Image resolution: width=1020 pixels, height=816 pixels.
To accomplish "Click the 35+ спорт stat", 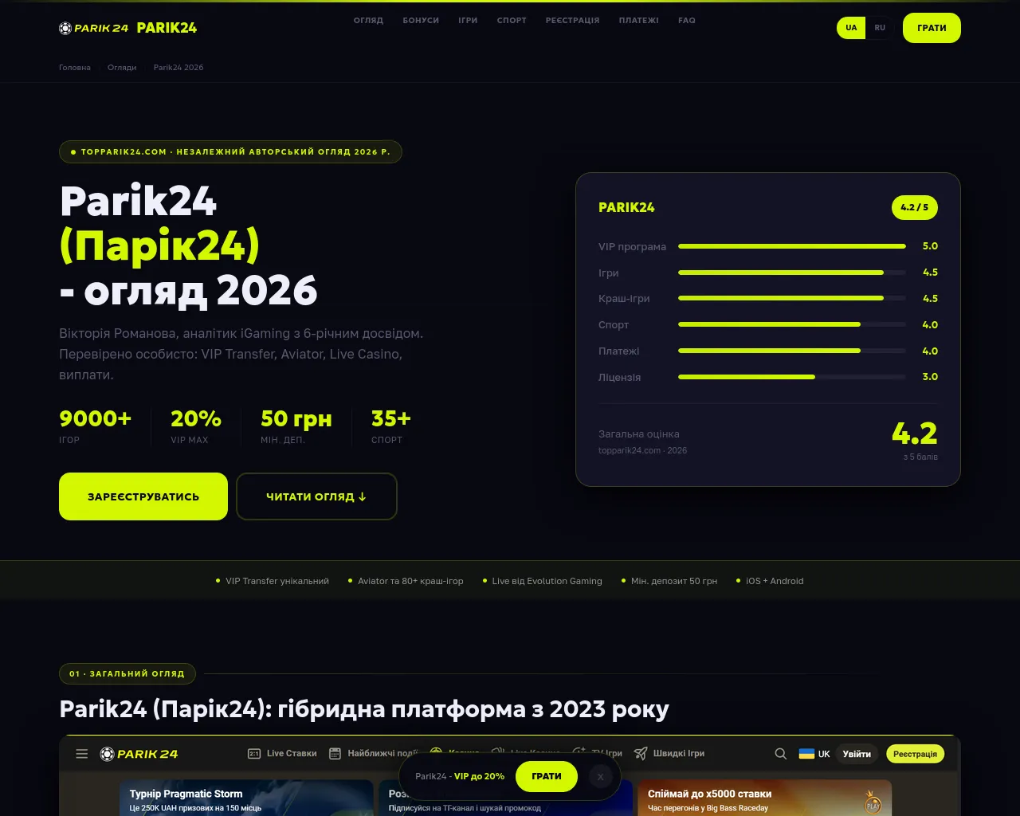I will point(390,426).
